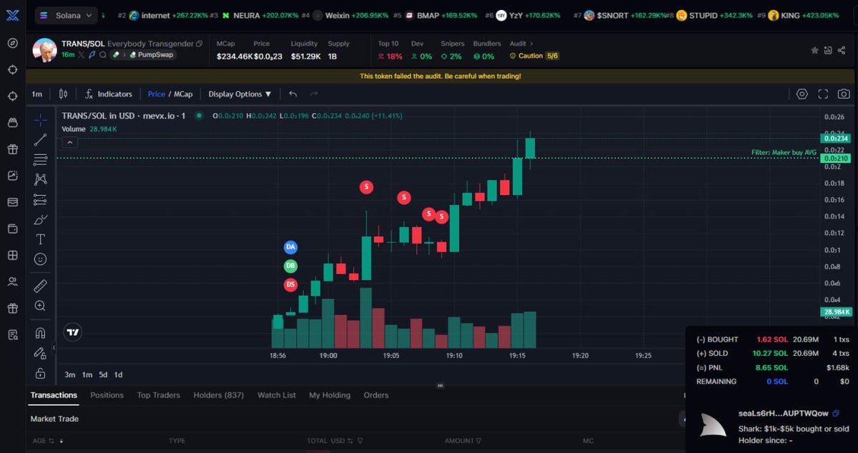Toggle lock all drawing tools
The height and width of the screenshot is (453, 858).
point(40,373)
